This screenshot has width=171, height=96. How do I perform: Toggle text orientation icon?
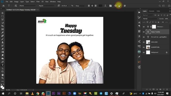coord(15,6)
